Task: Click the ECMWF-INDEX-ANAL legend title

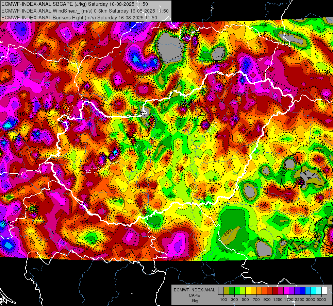Action: coord(194,290)
